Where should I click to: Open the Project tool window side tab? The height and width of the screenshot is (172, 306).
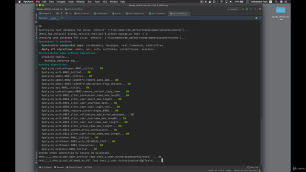36,18
